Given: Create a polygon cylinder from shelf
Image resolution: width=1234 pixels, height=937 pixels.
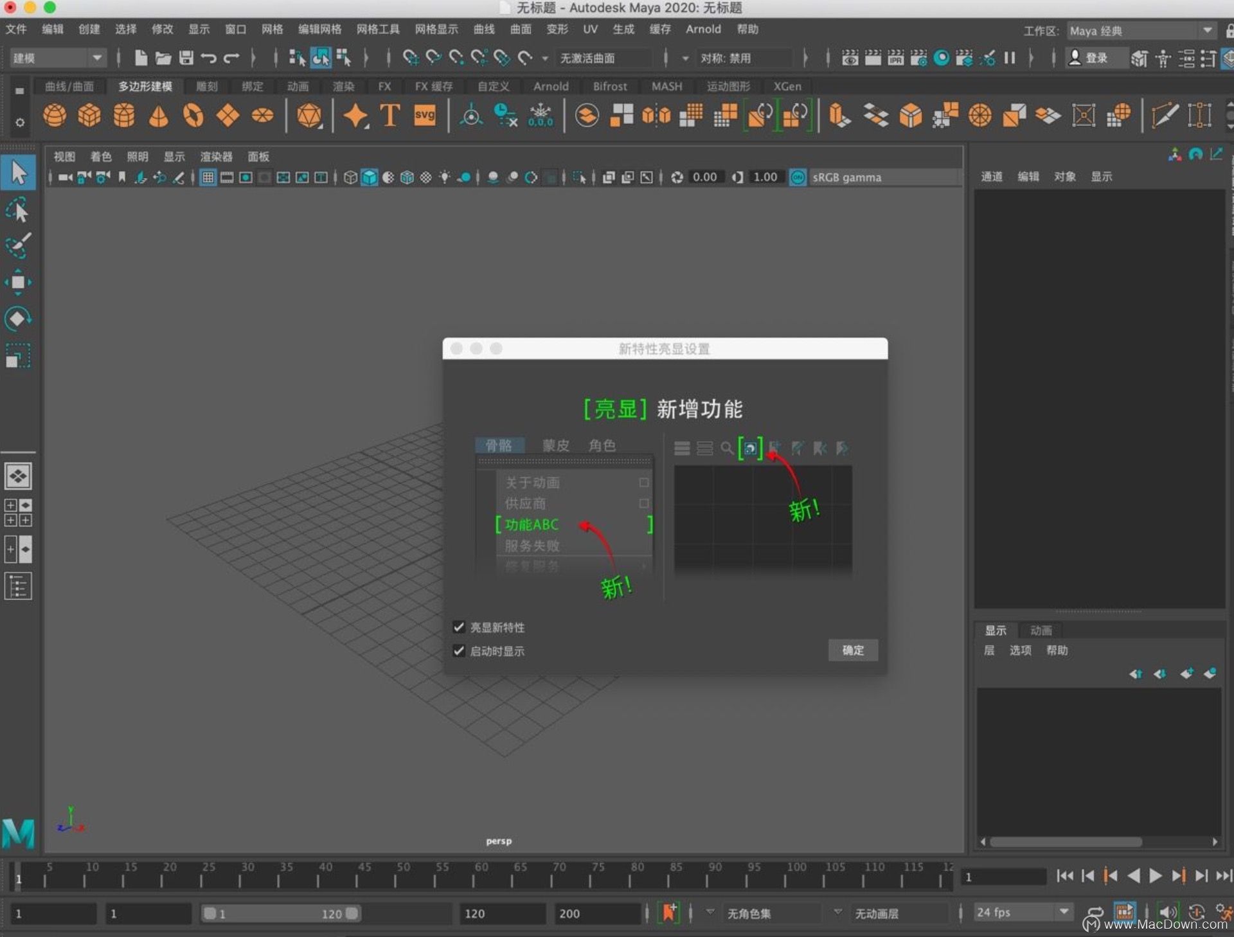Looking at the screenshot, I should tap(124, 116).
